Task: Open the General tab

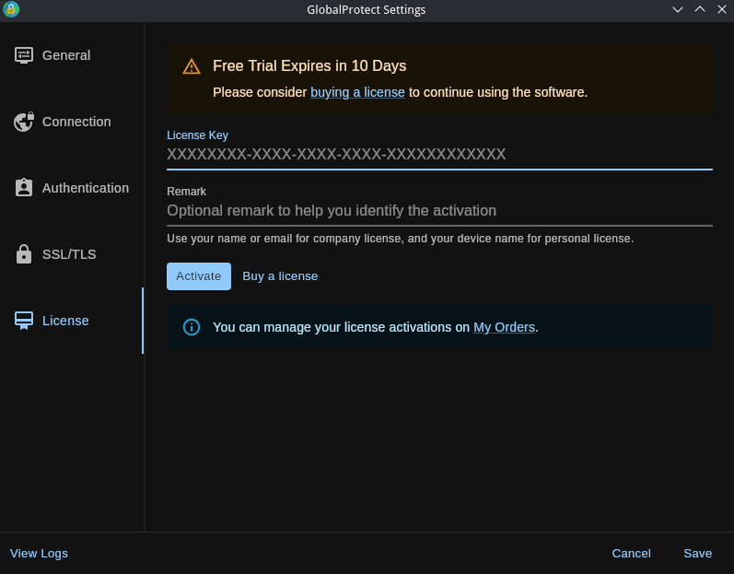Action: (x=66, y=55)
